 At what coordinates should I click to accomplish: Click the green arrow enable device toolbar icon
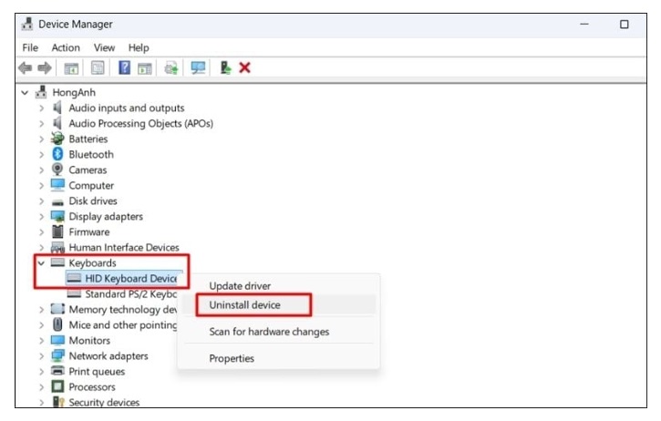click(x=225, y=68)
